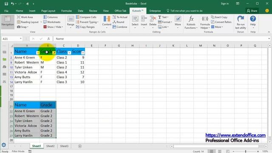272x153 pixels.
Task: Open the extendoffice.com link
Action: pos(235,135)
